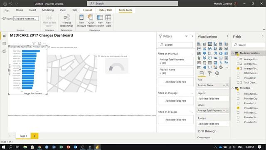Screen dimensions: 266x150
Task: Click New measure in the ribbon
Action: [81, 21]
